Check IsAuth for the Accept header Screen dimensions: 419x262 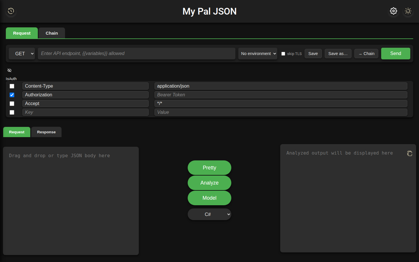tap(12, 104)
